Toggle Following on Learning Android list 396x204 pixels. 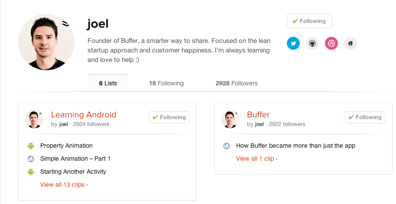[169, 117]
